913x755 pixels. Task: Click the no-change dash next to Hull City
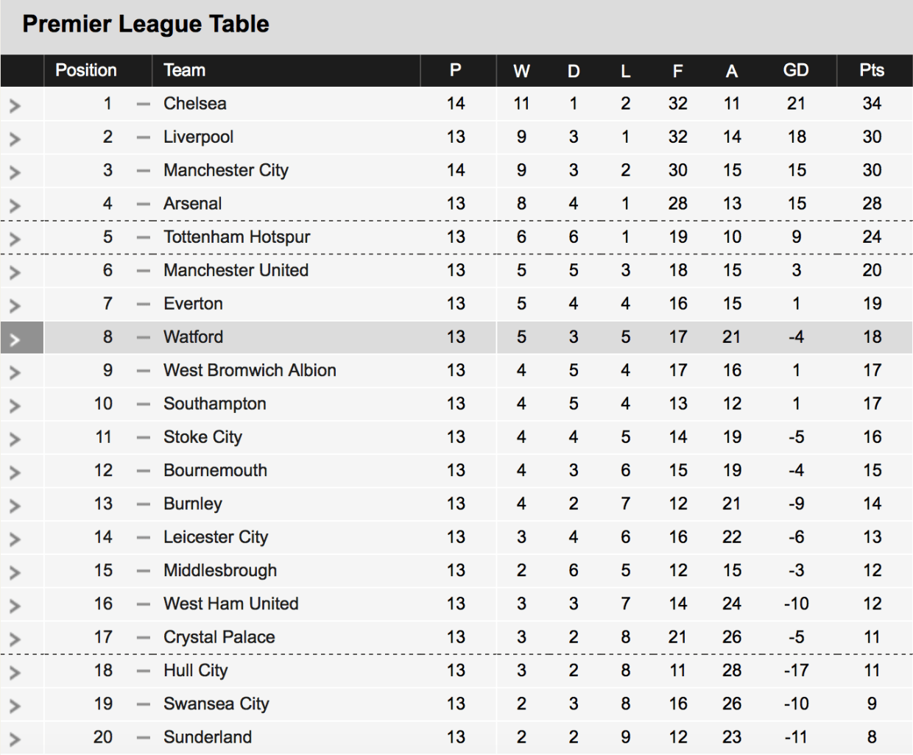(x=144, y=671)
